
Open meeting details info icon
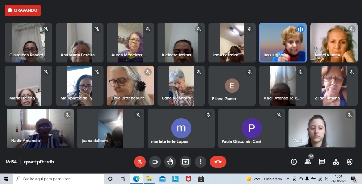coord(294,162)
